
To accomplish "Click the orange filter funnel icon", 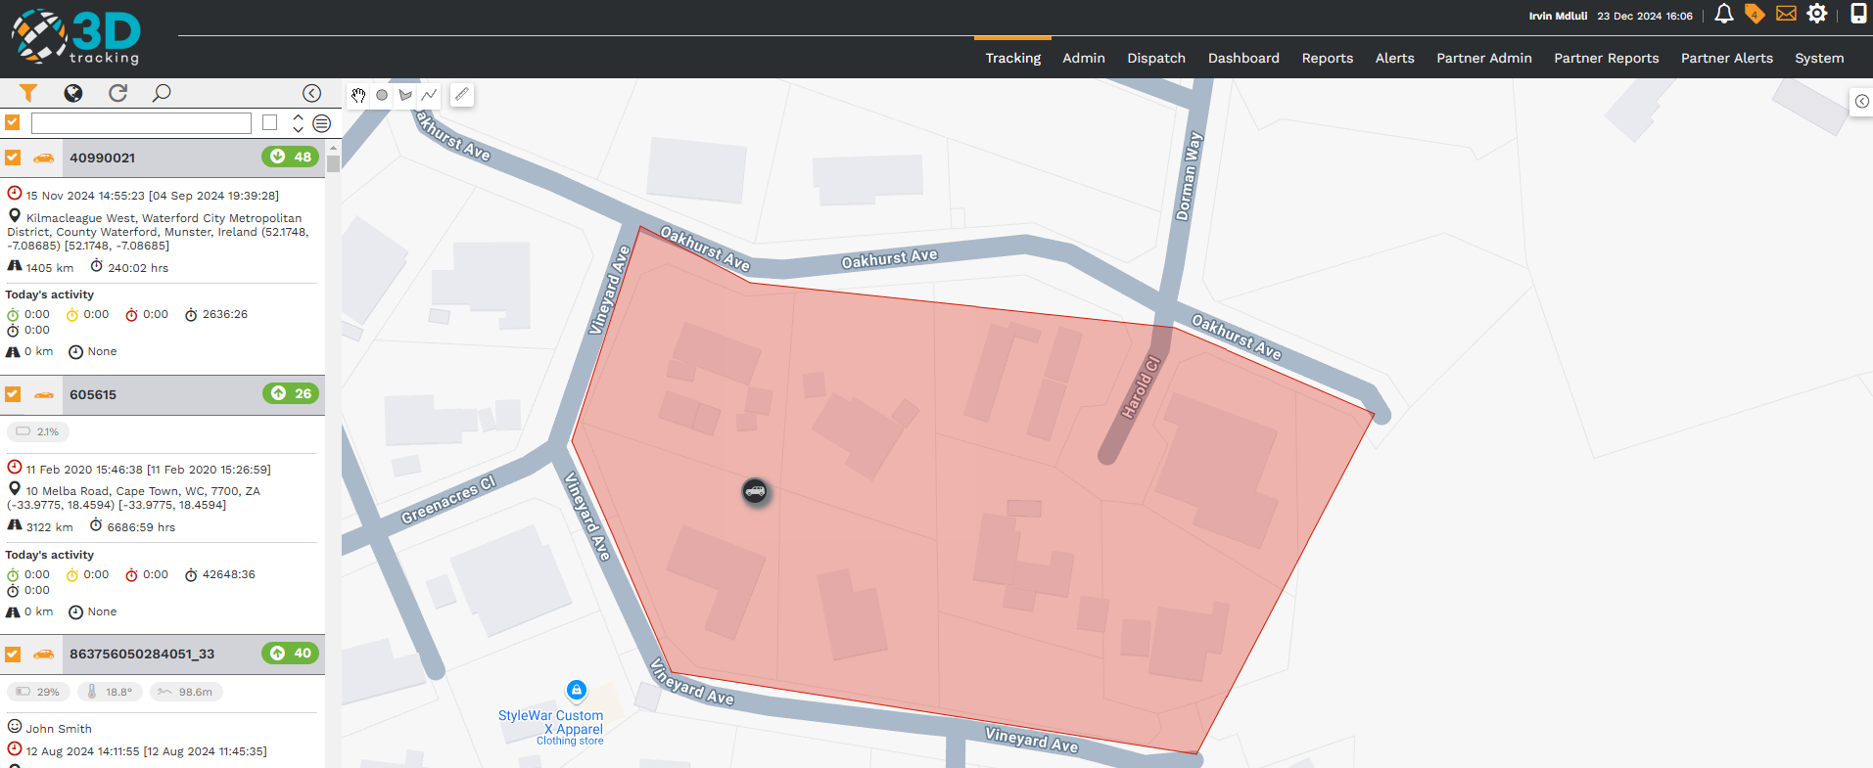I will [x=28, y=93].
